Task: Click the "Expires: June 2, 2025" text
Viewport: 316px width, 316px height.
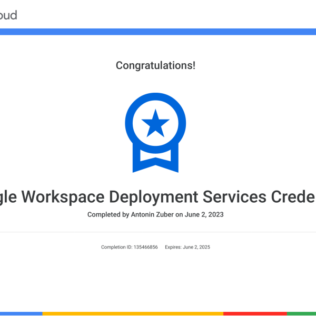Action: tap(187, 247)
